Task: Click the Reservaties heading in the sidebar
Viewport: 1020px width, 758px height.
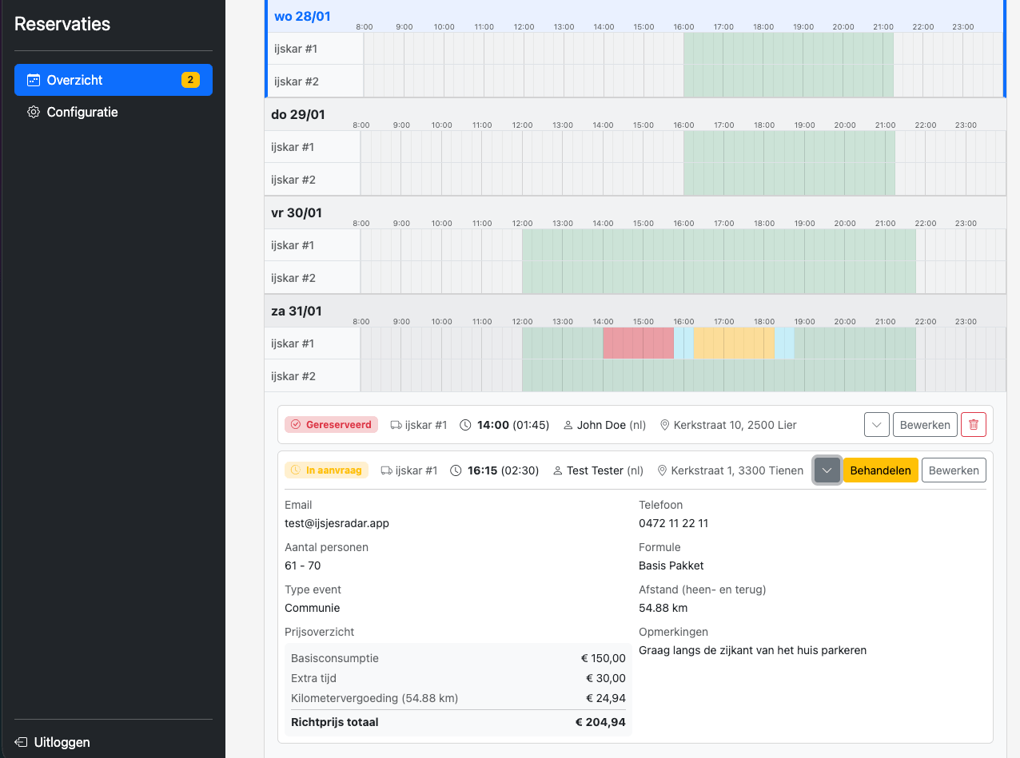Action: pos(62,24)
